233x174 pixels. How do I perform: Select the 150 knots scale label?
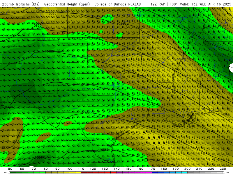pos(128,169)
